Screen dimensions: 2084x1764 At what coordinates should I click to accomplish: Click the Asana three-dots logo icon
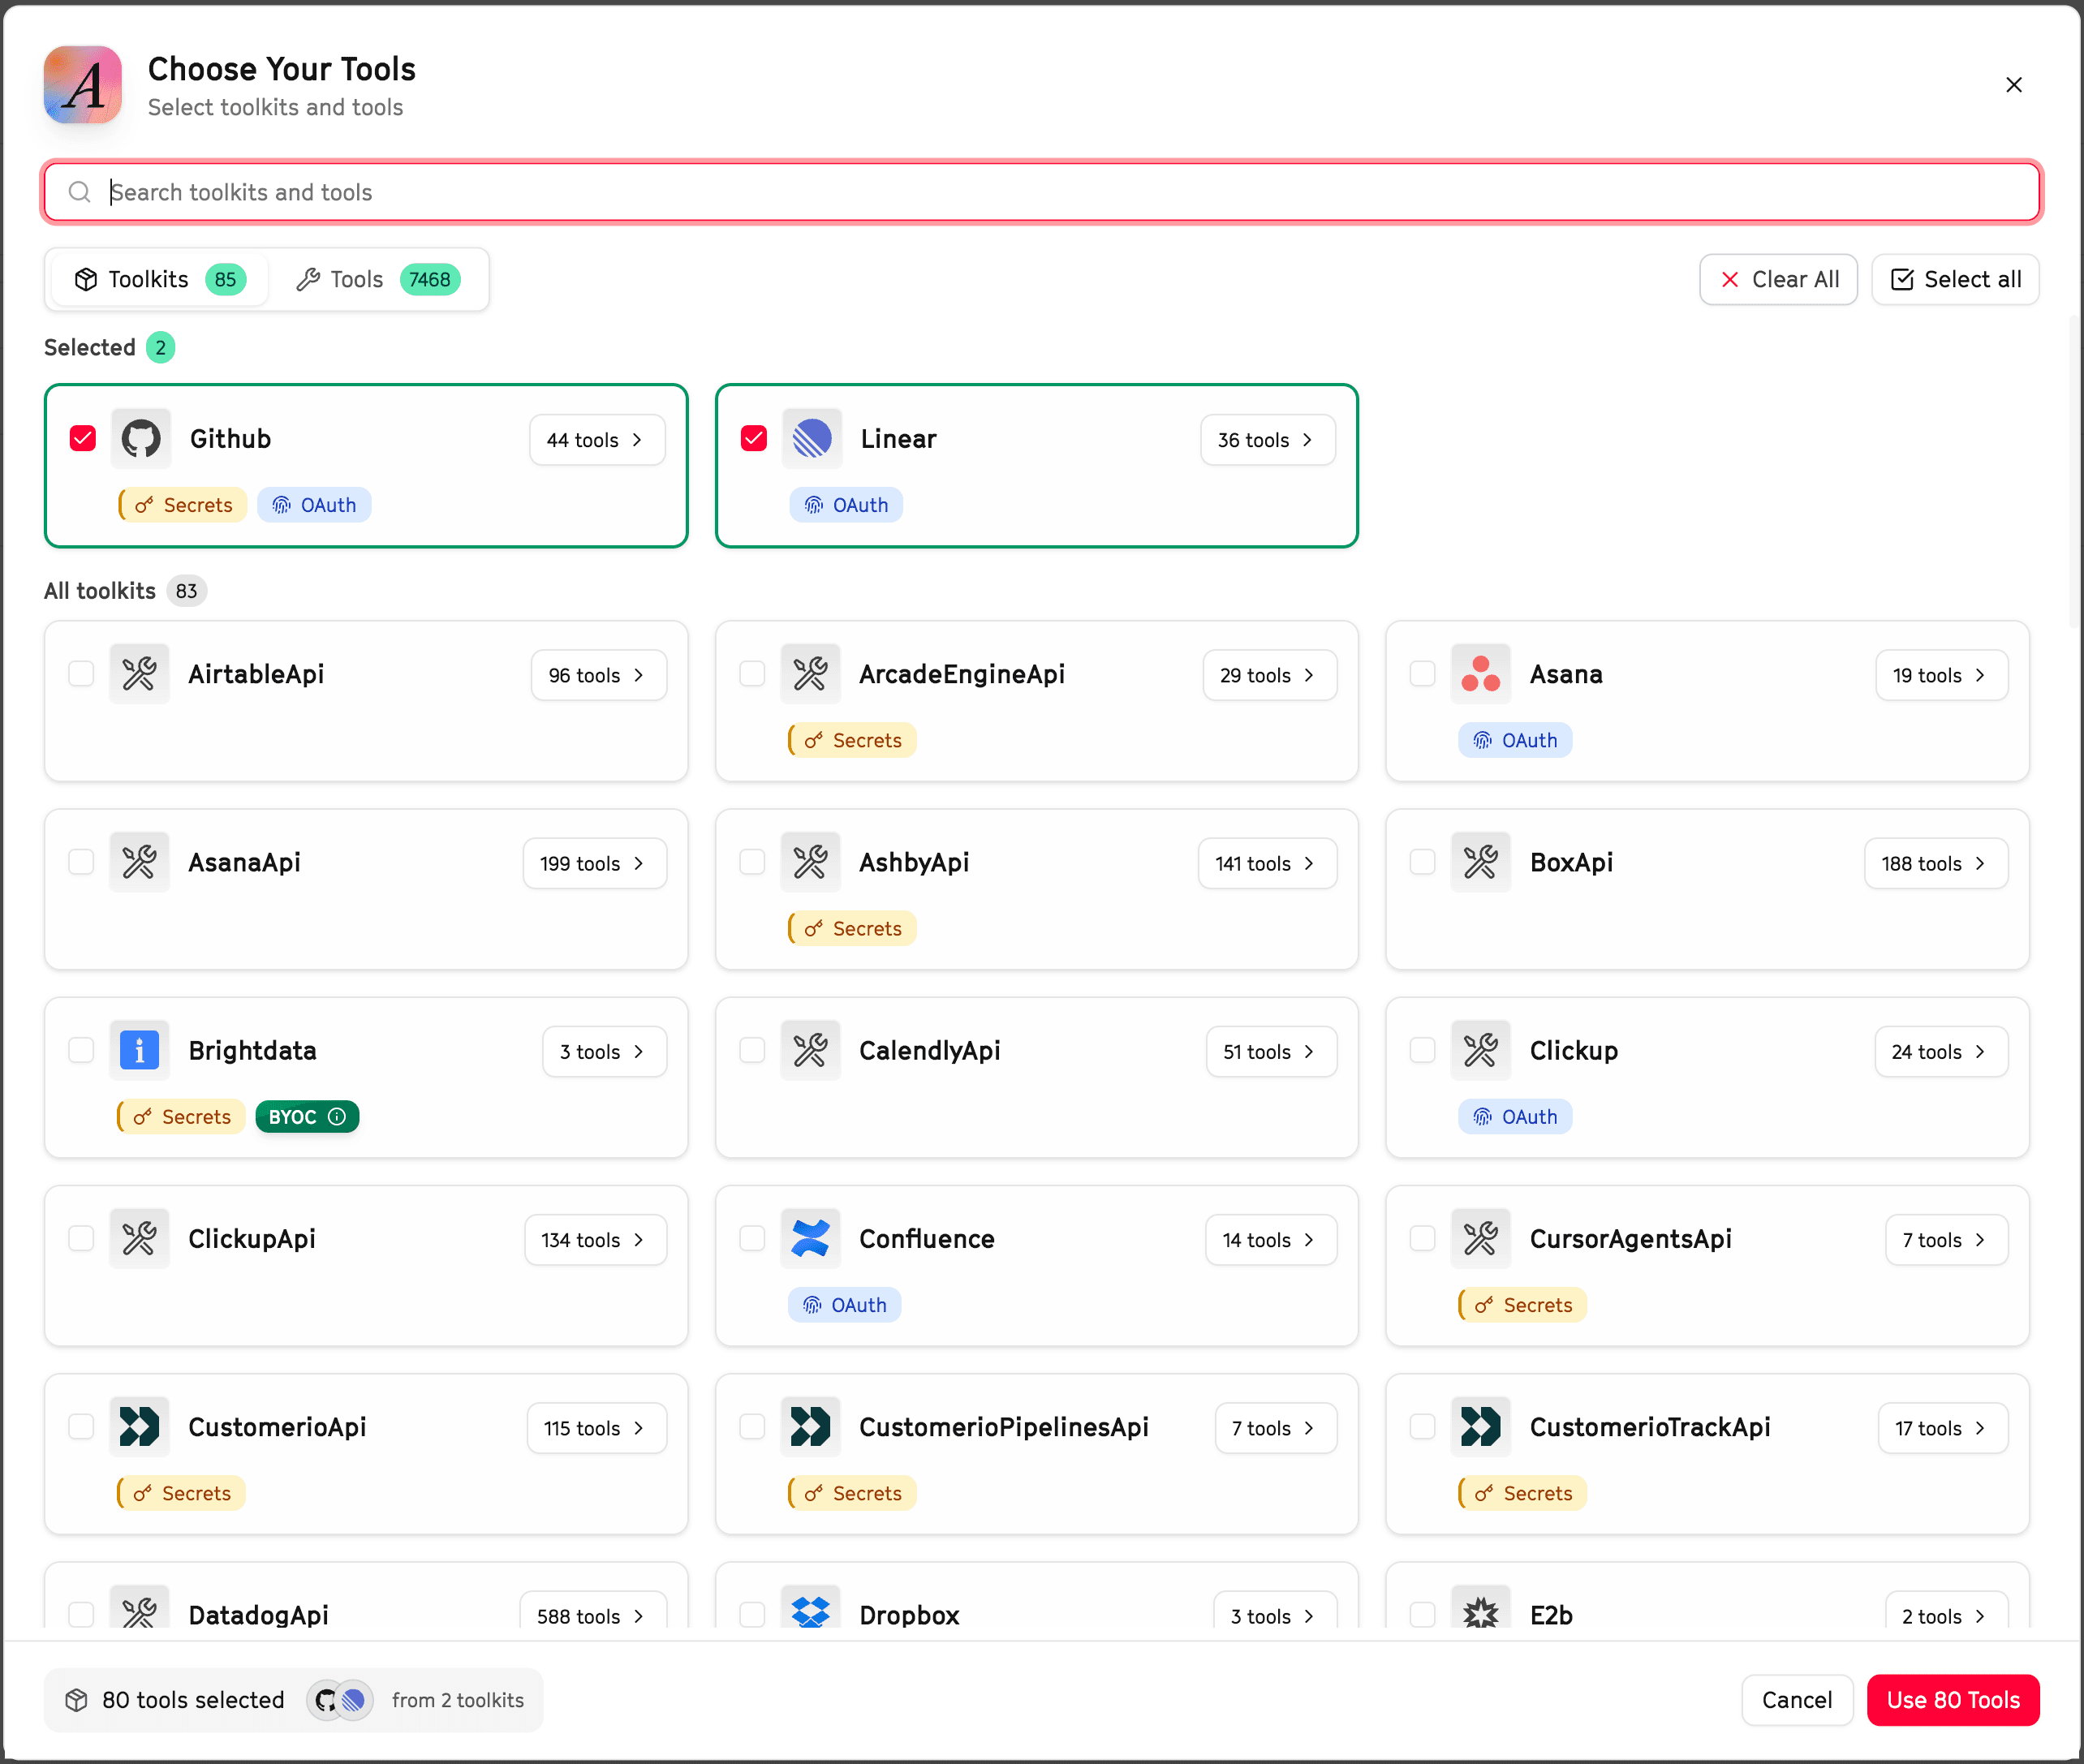tap(1480, 674)
